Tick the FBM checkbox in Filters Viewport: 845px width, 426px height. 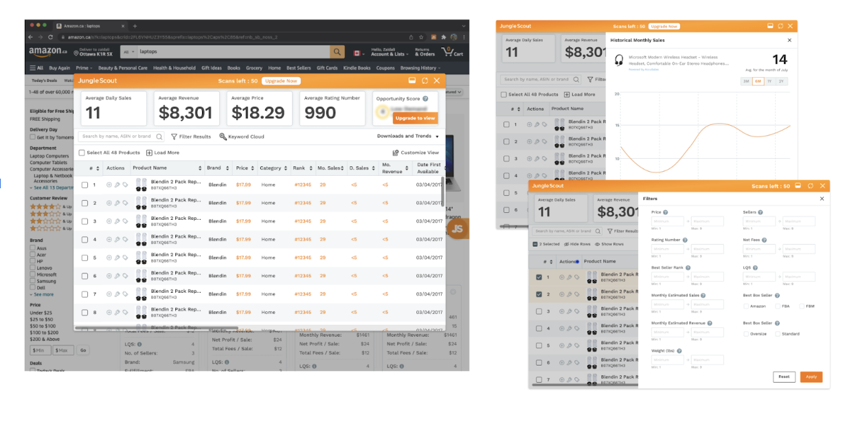tap(801, 306)
